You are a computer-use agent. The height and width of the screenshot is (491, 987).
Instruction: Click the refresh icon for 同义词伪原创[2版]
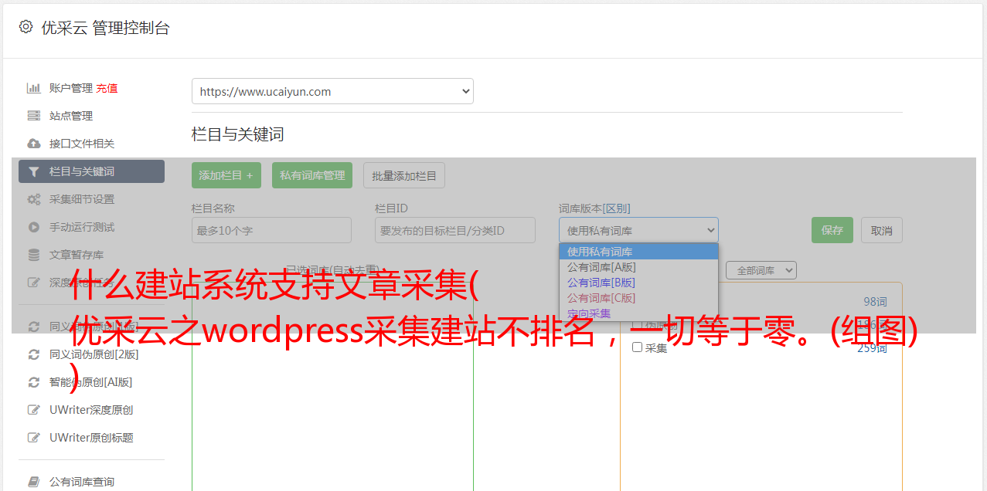pos(33,354)
